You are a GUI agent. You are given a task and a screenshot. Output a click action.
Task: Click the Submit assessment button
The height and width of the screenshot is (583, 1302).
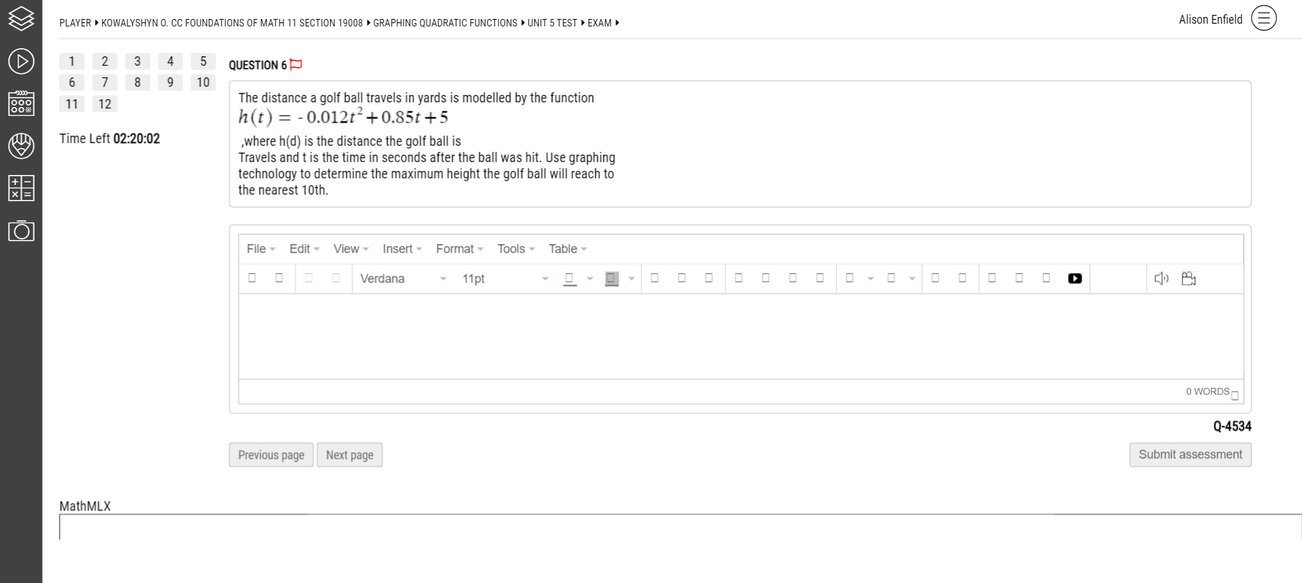pyautogui.click(x=1190, y=455)
